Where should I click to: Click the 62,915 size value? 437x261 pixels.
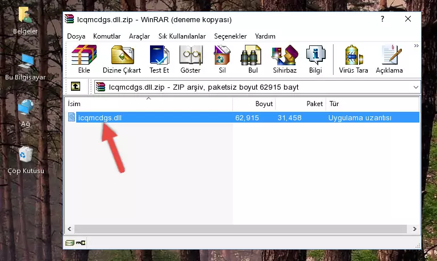[247, 117]
